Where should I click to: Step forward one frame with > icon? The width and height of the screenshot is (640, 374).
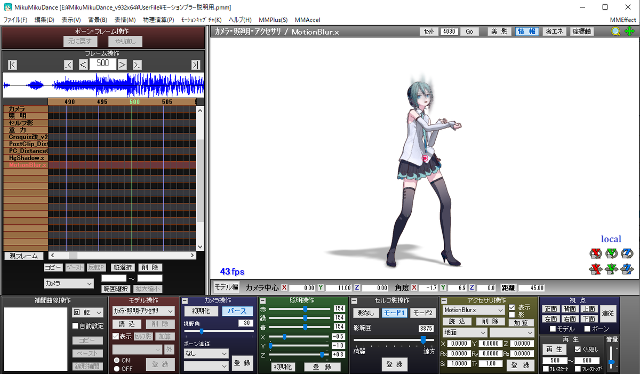tap(122, 65)
